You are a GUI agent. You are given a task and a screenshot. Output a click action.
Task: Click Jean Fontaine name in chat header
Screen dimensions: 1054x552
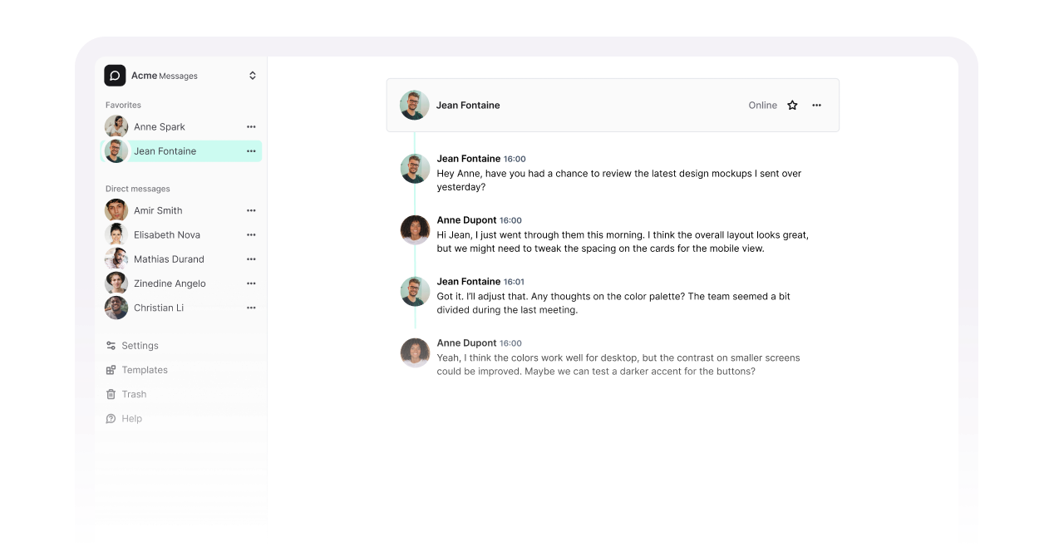click(x=468, y=106)
